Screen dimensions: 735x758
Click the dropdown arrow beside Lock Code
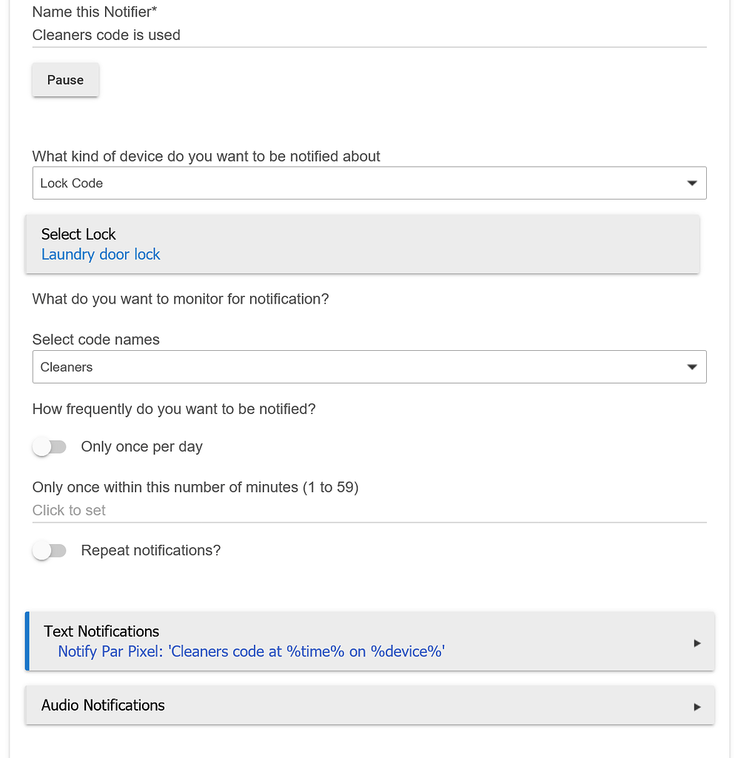pyautogui.click(x=691, y=183)
